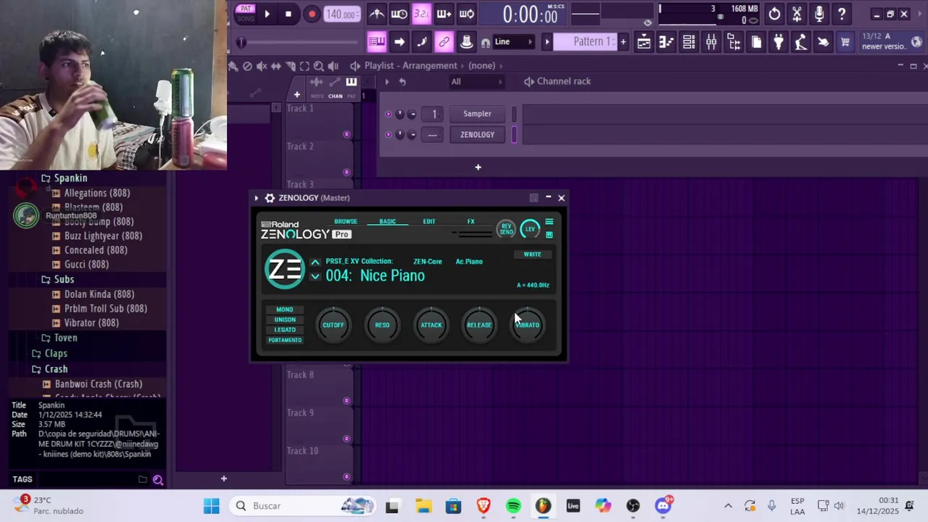The width and height of the screenshot is (928, 522).
Task: Select previous preset with up arrow
Action: click(315, 262)
